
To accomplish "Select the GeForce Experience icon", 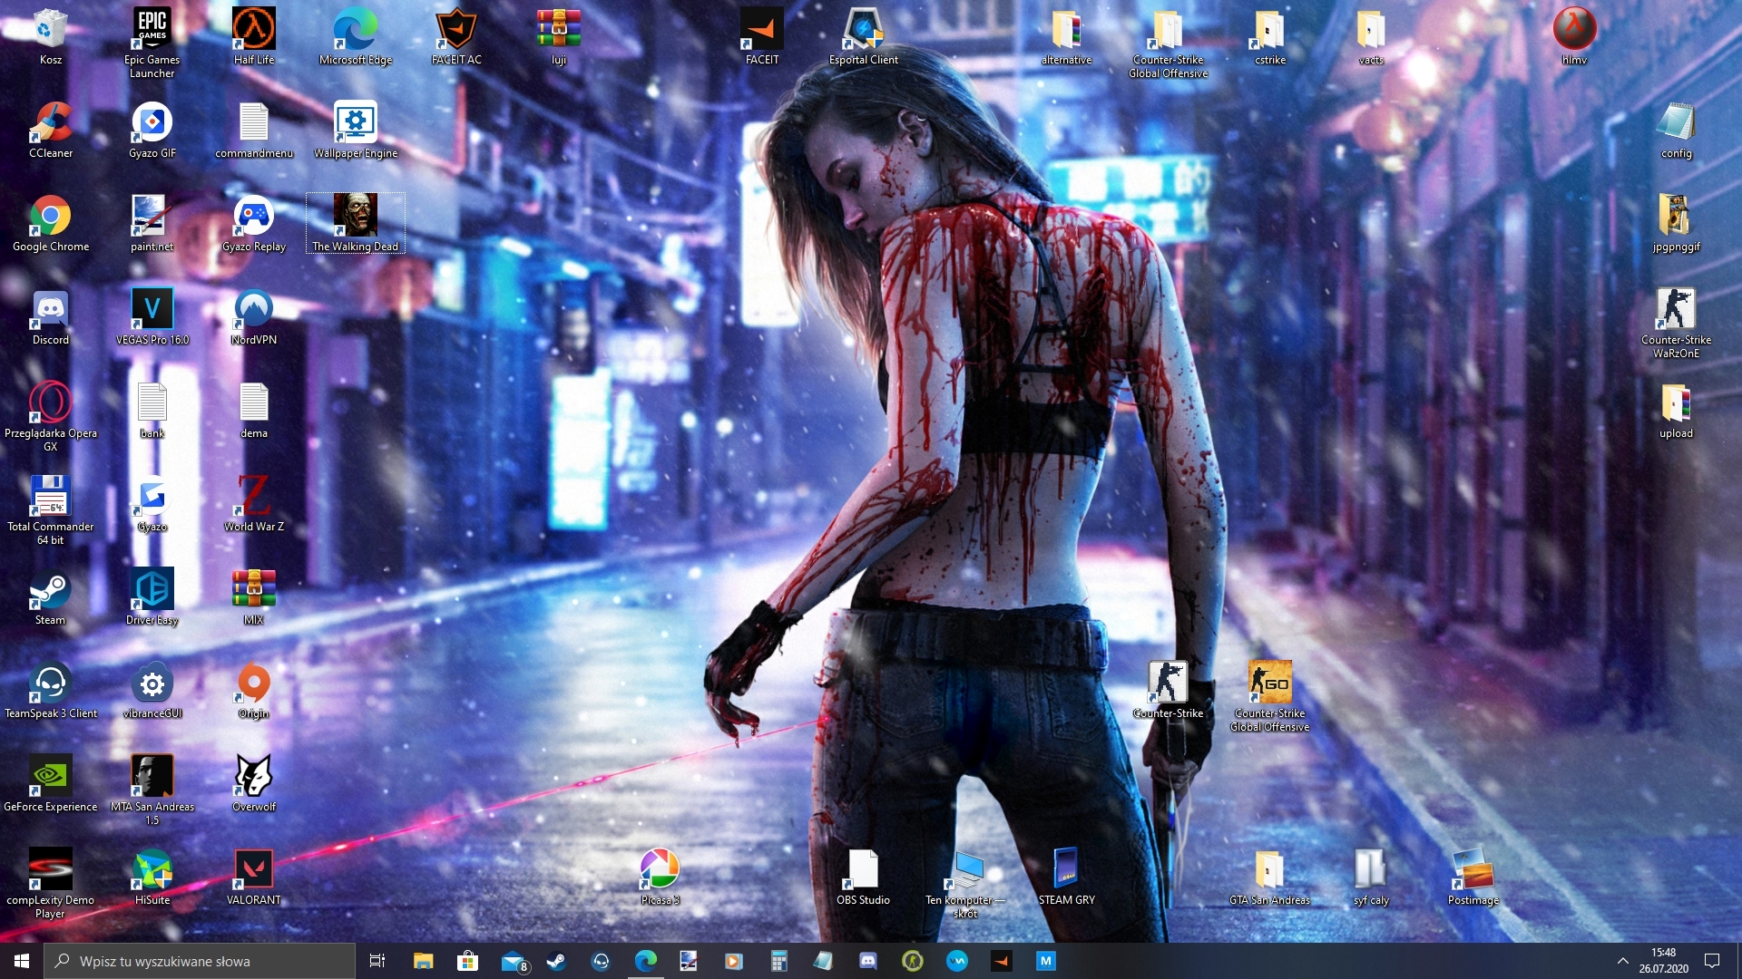I will pyautogui.click(x=51, y=784).
